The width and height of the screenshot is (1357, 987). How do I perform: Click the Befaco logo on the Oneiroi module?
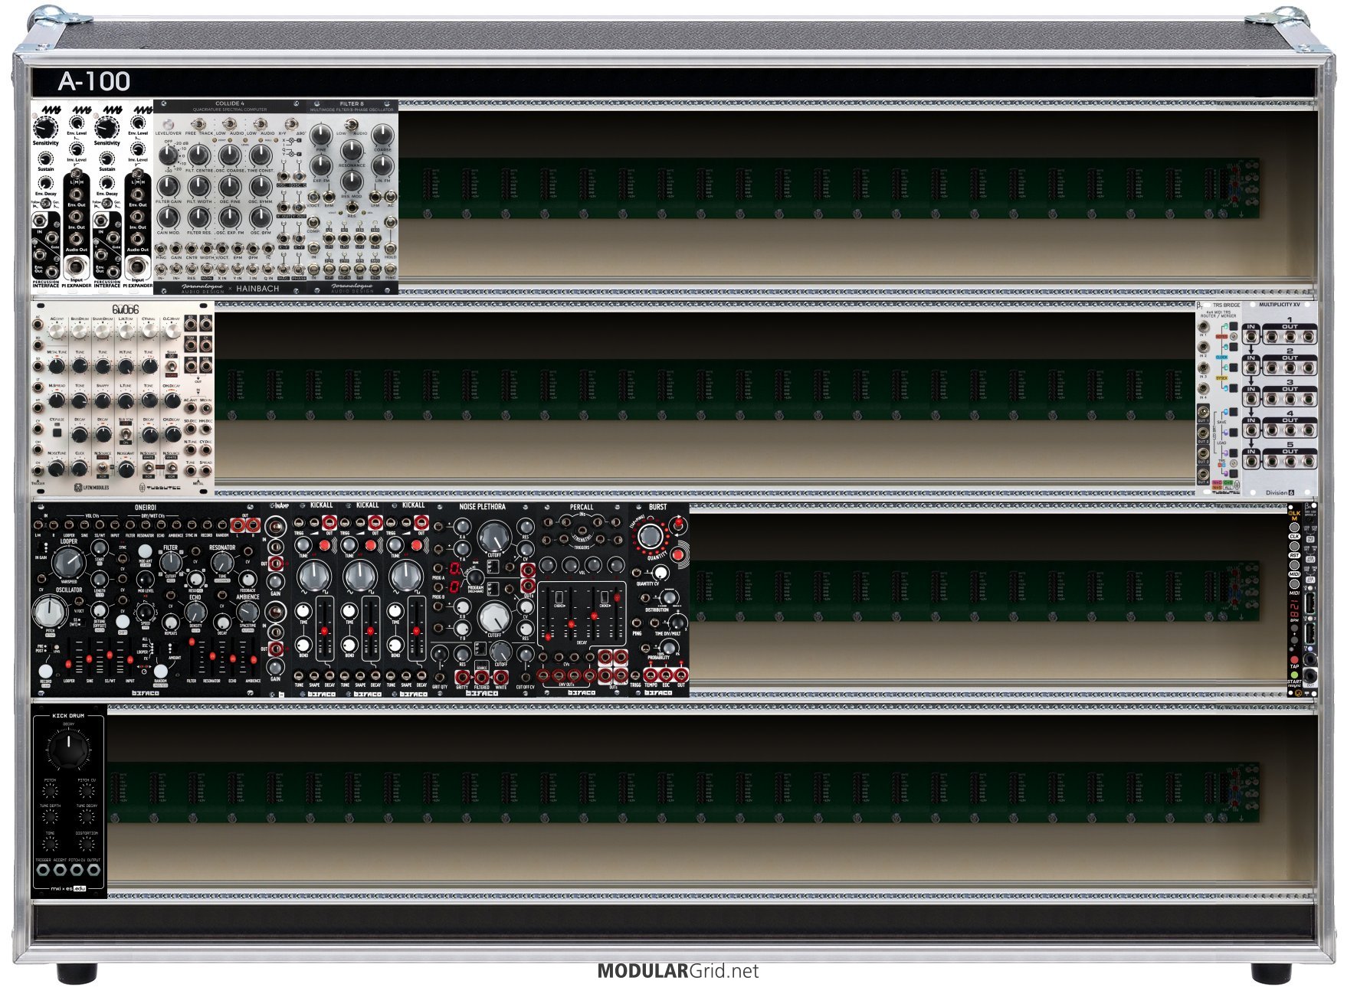coord(146,693)
